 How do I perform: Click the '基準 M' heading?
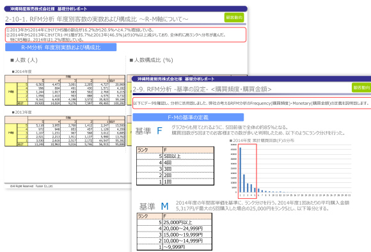pos(154,207)
